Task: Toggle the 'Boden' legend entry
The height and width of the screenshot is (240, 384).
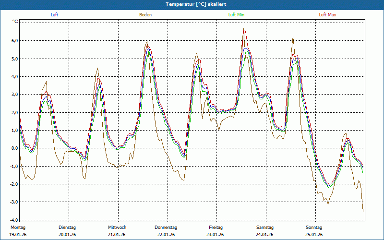Action: (145, 15)
